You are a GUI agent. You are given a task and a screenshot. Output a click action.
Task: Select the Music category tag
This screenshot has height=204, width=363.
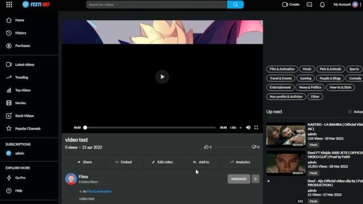tap(307, 69)
